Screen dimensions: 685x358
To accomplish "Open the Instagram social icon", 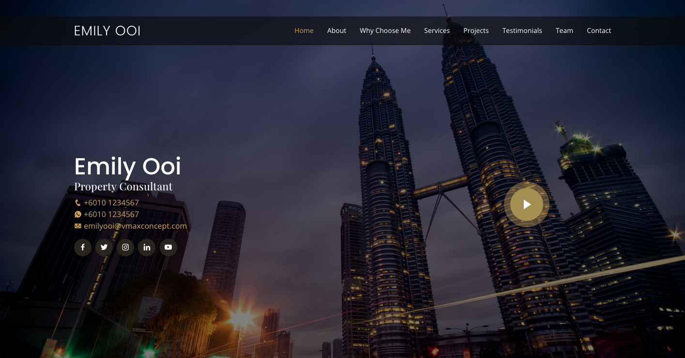I will click(x=125, y=247).
